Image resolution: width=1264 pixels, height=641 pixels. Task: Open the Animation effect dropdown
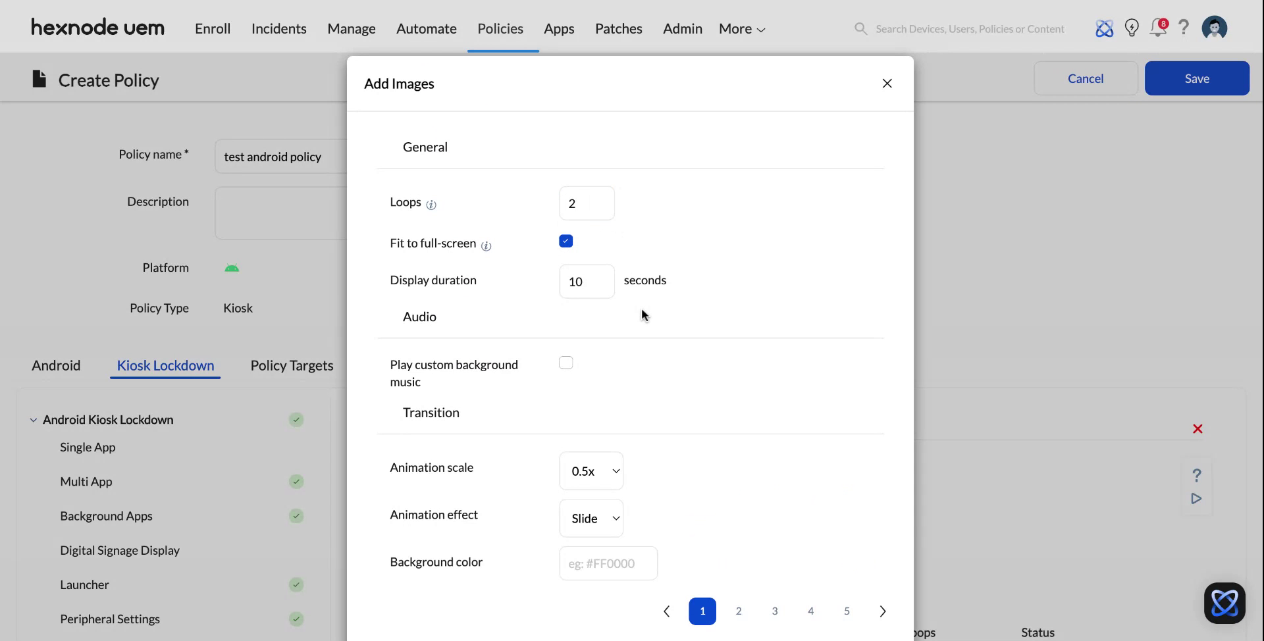coord(591,518)
